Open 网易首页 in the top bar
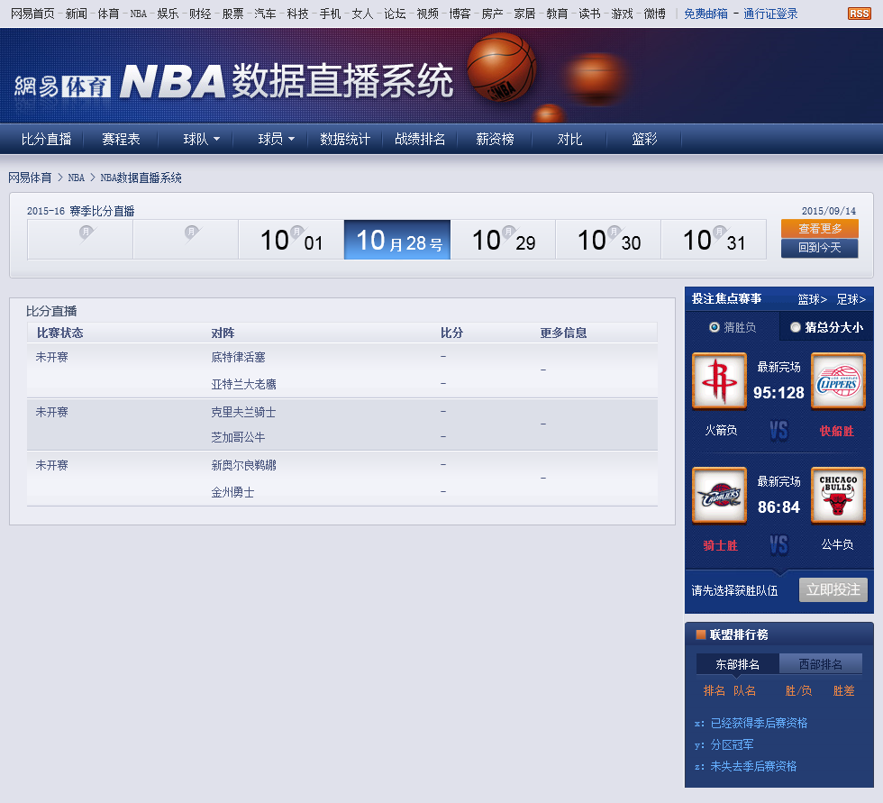Viewport: 883px width, 803px height. pyautogui.click(x=32, y=14)
